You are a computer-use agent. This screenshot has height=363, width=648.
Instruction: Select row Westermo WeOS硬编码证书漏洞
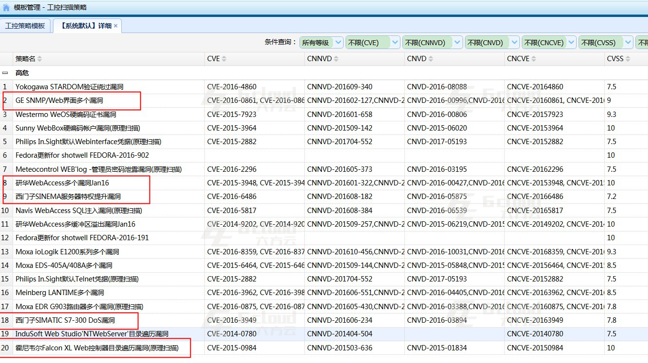click(x=324, y=115)
